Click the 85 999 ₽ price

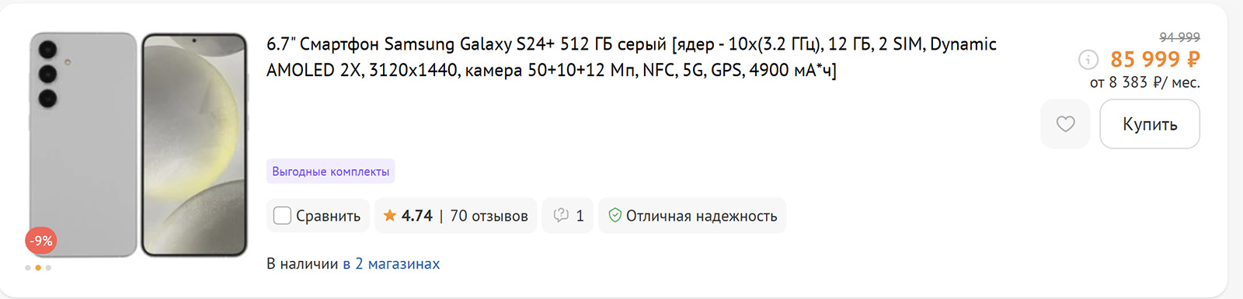(x=1155, y=59)
